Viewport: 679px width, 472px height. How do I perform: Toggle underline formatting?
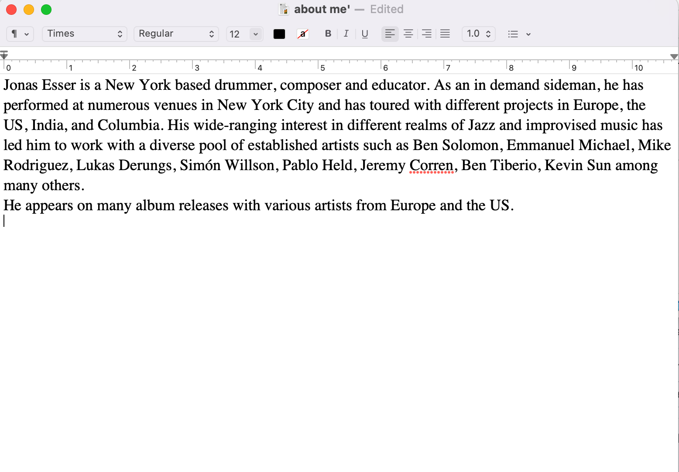click(365, 34)
